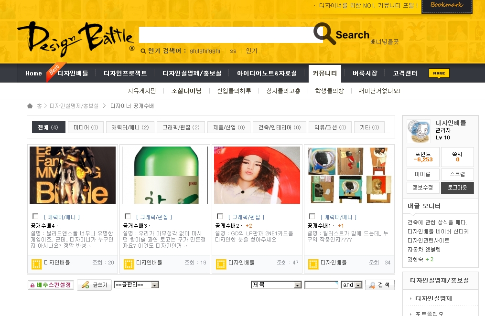Click the yellow MORE icon in navigation bar

(439, 73)
